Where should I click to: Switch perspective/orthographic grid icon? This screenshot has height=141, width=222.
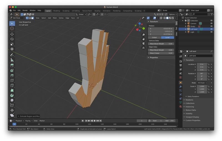143,48
